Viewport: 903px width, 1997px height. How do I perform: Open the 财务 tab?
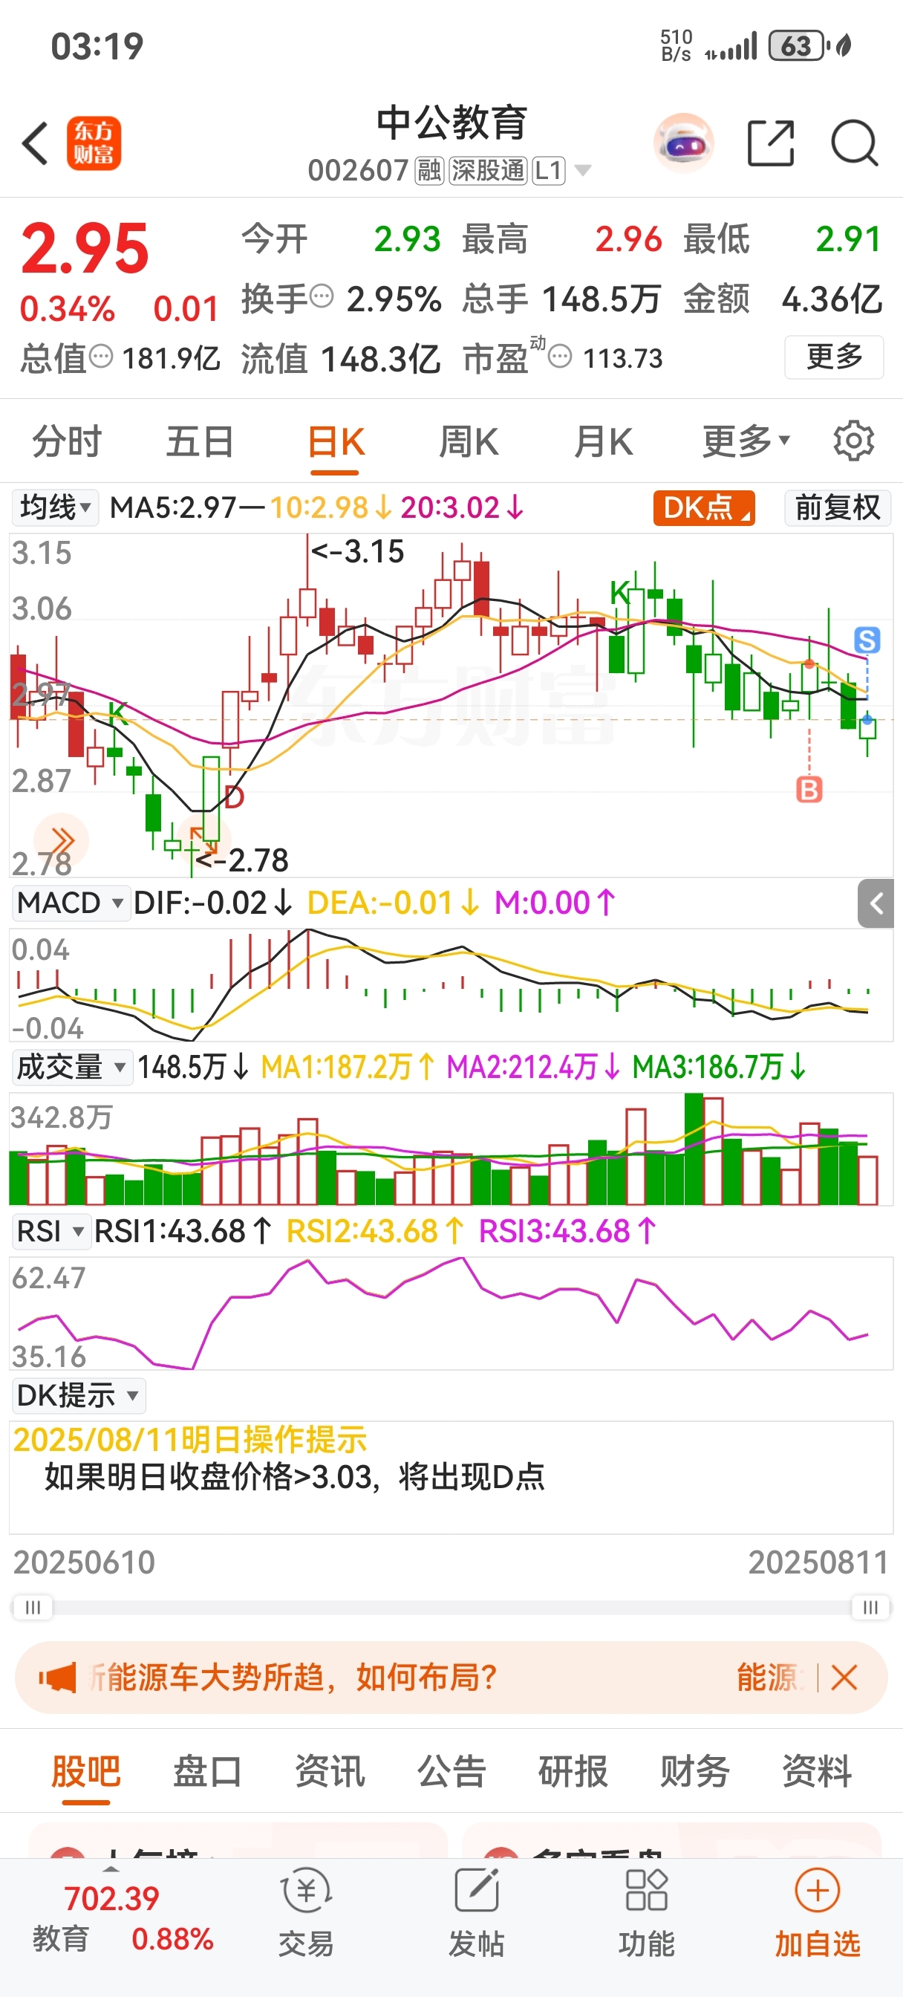point(694,1771)
